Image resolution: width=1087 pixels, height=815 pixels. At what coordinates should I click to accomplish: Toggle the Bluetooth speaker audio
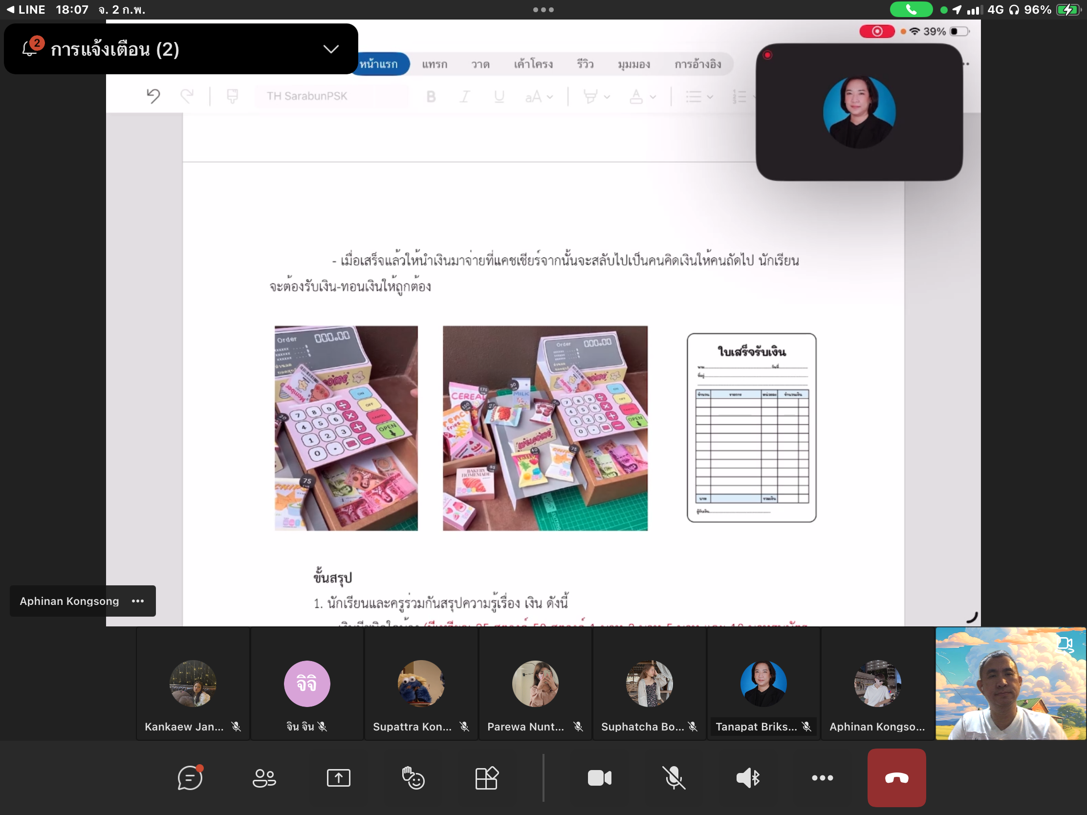(748, 778)
